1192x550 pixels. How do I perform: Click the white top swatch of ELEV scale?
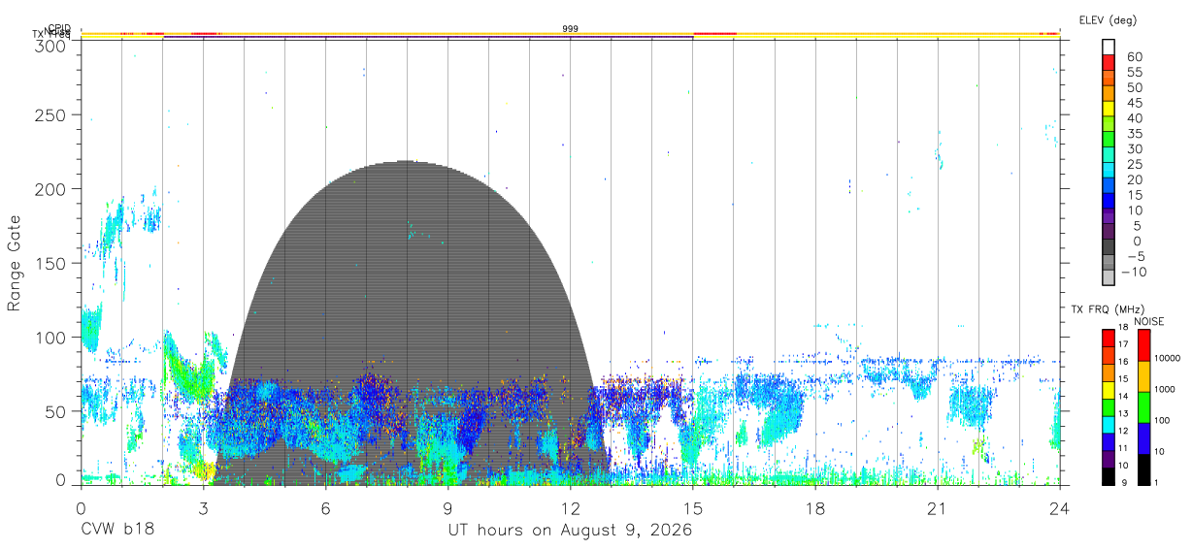[1109, 47]
